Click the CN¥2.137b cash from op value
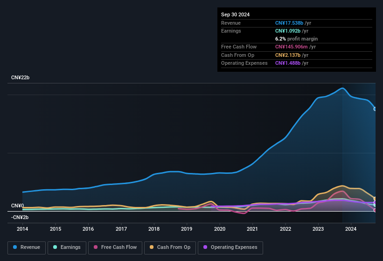 pyautogui.click(x=288, y=55)
